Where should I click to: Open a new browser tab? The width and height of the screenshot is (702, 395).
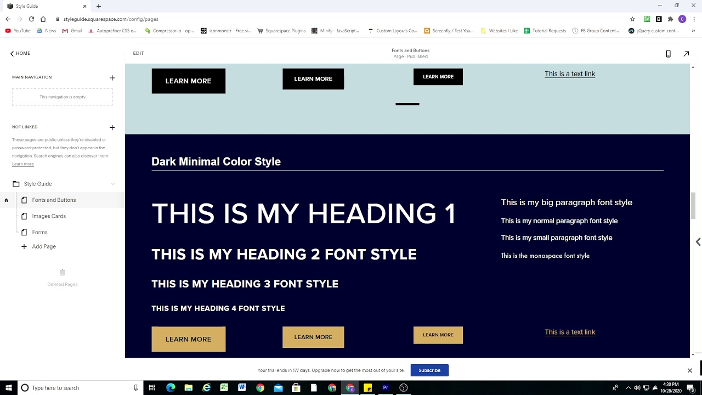99,6
